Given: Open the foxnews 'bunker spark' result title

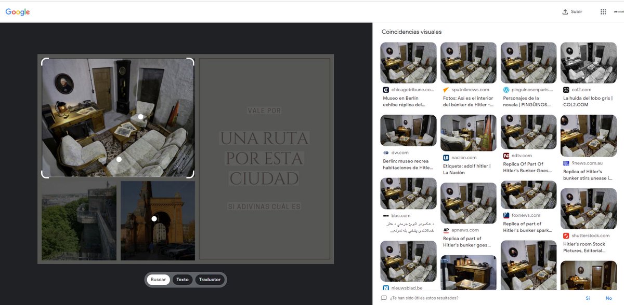Looking at the screenshot, I should click(528, 227).
